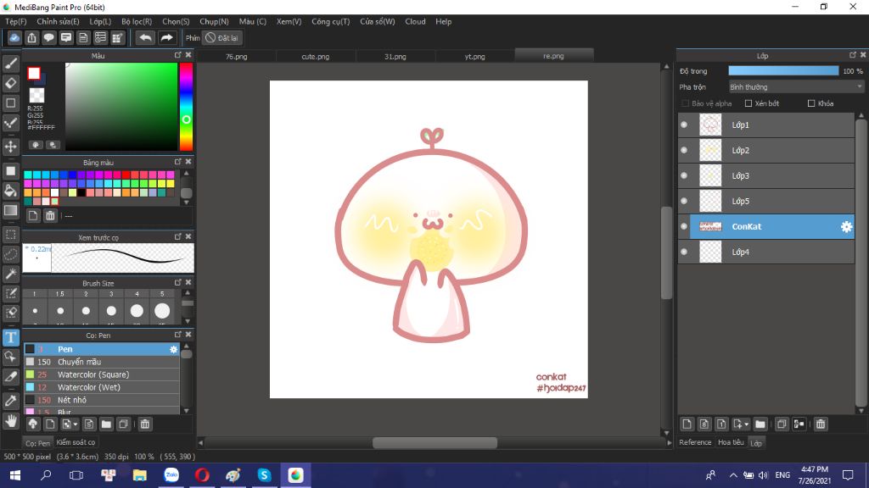This screenshot has width=869, height=488.
Task: Undock the Lớp layer panel
Action: pyautogui.click(x=853, y=55)
